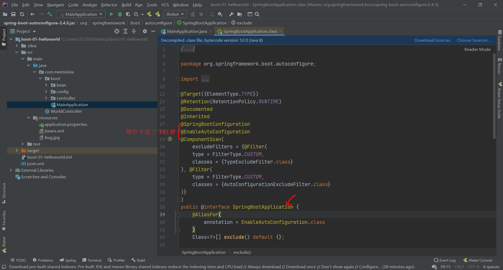This screenshot has height=270, width=503.
Task: Click the UTF-8 encoding status indicator
Action: click(473, 267)
